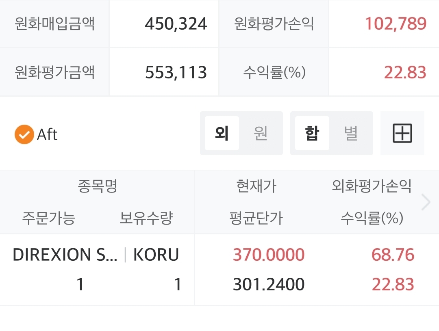
Task: Switch to 원 currency display
Action: click(261, 133)
